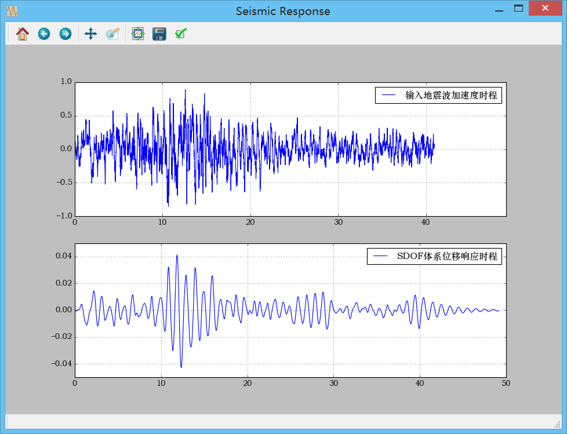This screenshot has height=434, width=567.
Task: Click the 'Seismic Response' title bar
Action: point(283,11)
